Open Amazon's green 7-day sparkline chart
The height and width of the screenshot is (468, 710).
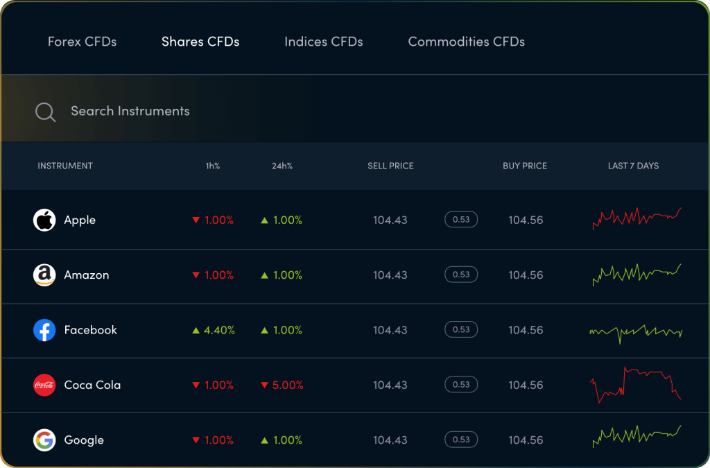(x=637, y=275)
